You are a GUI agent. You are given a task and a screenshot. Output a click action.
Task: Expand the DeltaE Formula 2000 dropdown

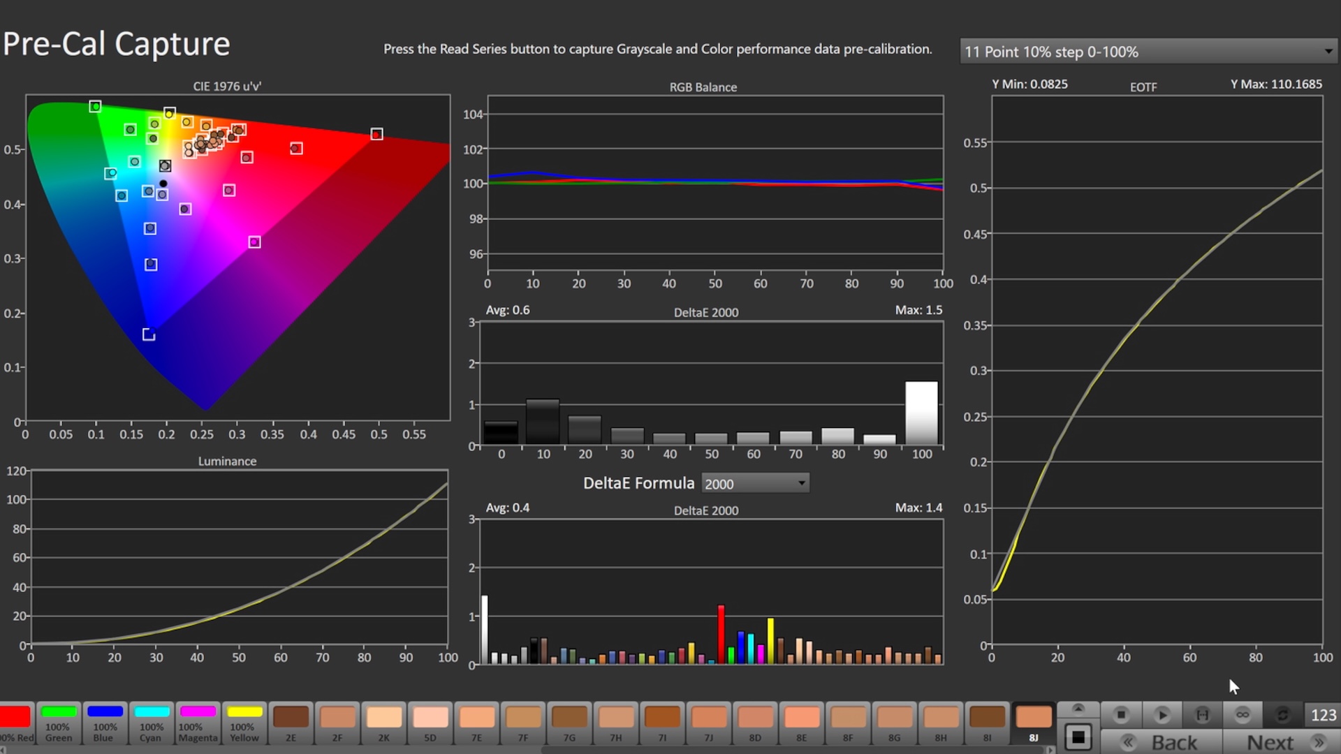tap(755, 483)
